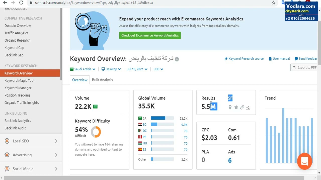321x180 pixels.
Task: Click the SEO Dashboard sidebar item
Action: tap(16, 9)
